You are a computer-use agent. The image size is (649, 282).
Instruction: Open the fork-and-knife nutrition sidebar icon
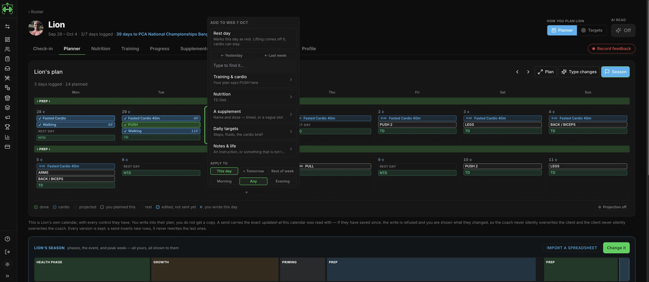pyautogui.click(x=7, y=78)
